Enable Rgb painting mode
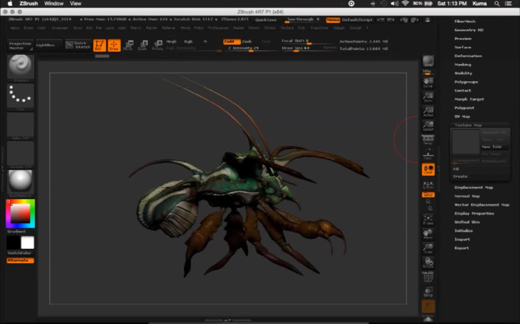This screenshot has height=324, width=520. (x=188, y=42)
